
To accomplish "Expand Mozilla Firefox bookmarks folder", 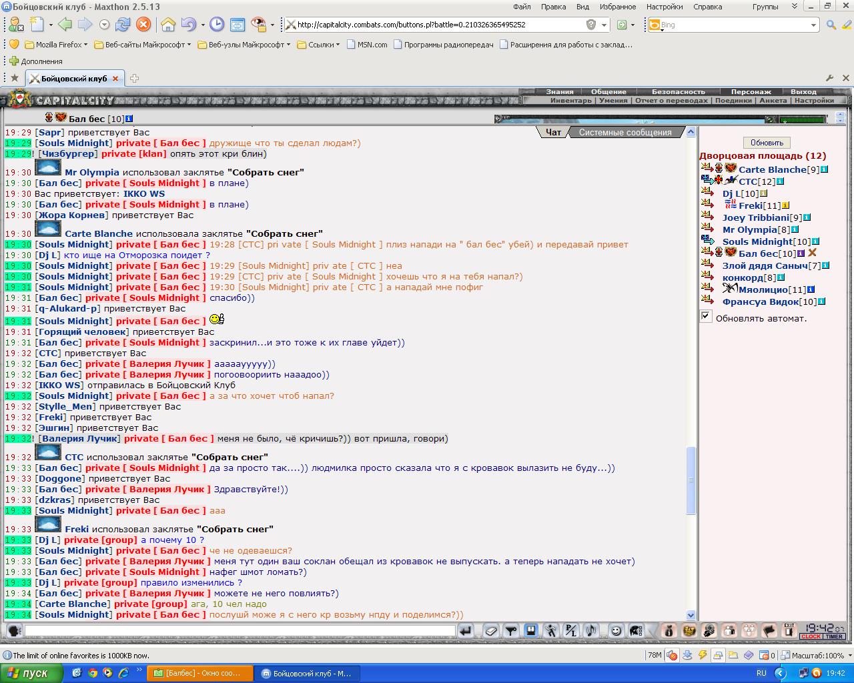I will pyautogui.click(x=56, y=45).
